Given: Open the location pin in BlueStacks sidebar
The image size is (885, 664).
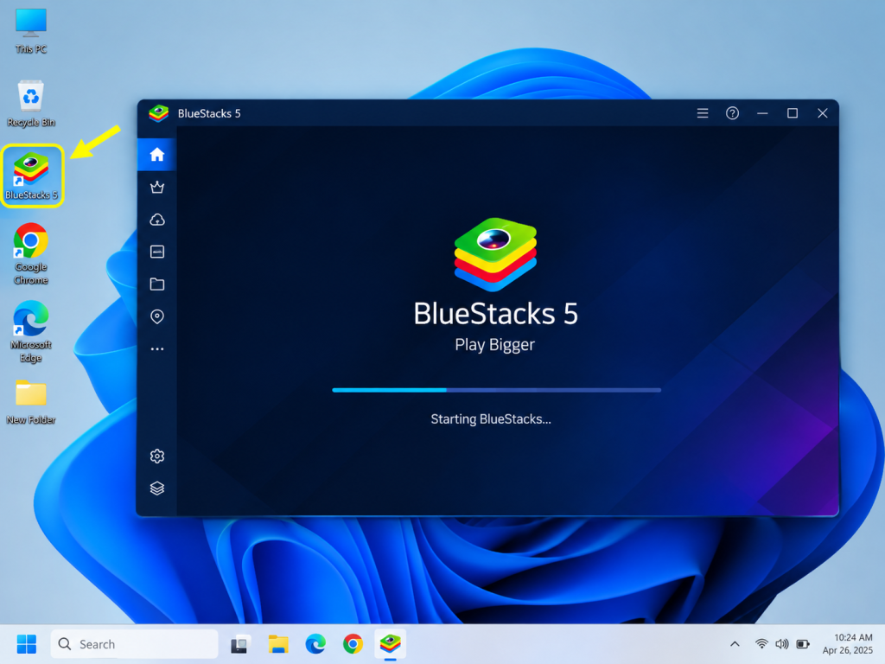Looking at the screenshot, I should [x=157, y=316].
